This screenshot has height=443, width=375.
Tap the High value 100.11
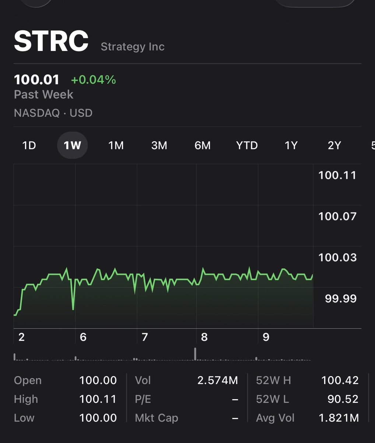click(98, 399)
